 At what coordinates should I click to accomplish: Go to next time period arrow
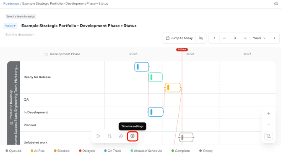click(274, 38)
